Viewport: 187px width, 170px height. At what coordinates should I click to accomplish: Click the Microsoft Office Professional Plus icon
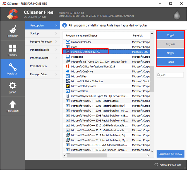point(68,67)
